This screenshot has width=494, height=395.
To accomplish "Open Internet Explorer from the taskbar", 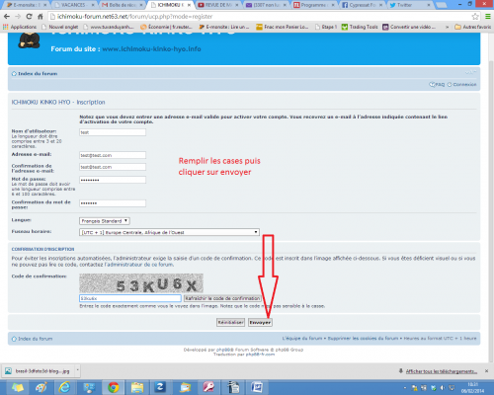I will (64, 387).
